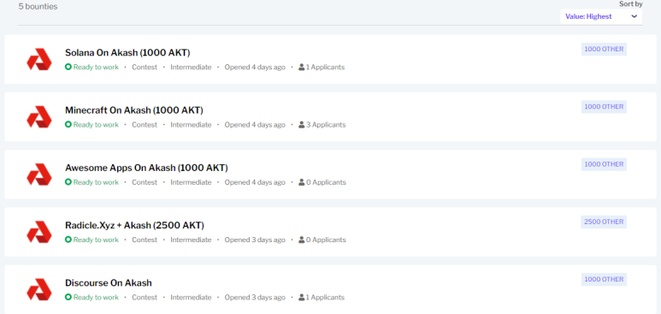This screenshot has height=314, width=661.
Task: Click Akash logo on Solana bounty
Action: 39,59
